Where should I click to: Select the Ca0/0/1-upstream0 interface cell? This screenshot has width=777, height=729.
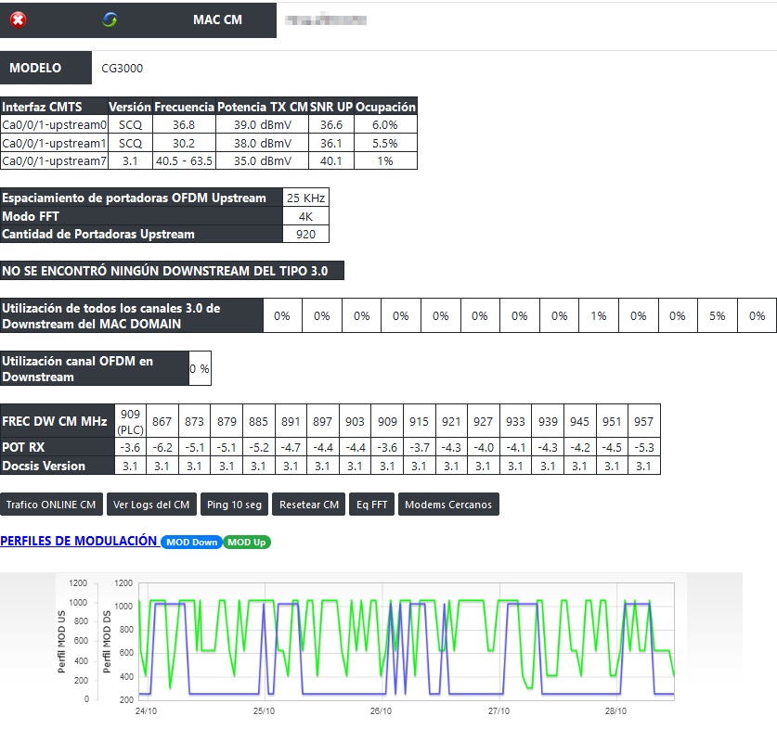pos(55,124)
